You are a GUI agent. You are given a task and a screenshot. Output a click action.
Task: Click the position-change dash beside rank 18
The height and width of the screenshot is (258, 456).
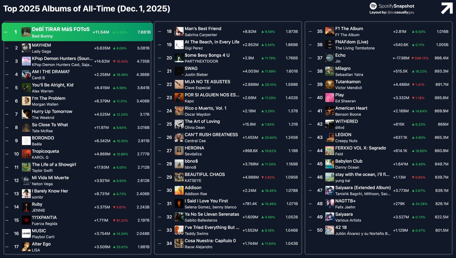coord(160,31)
